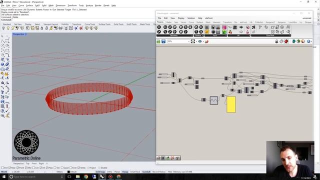The image size is (320, 180).
Task: Toggle the Mid osnap checkbox
Action: pos(26,168)
